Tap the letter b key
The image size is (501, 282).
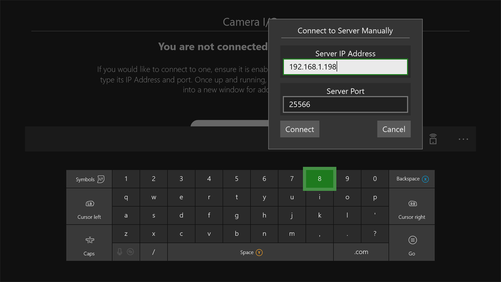pos(236,234)
